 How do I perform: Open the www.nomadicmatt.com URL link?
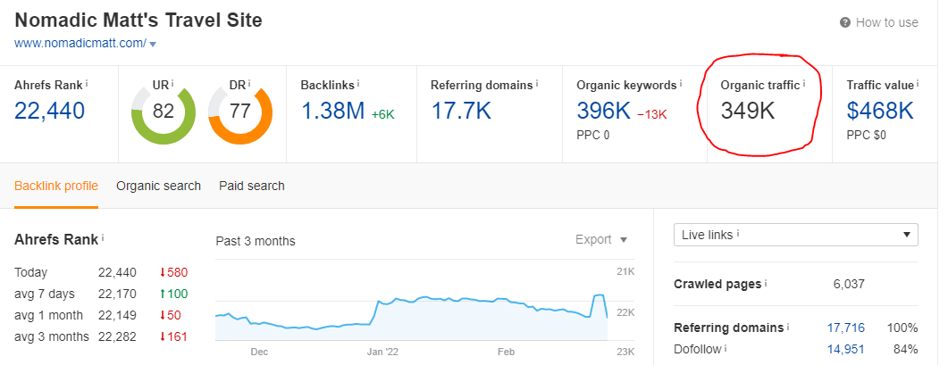[80, 44]
